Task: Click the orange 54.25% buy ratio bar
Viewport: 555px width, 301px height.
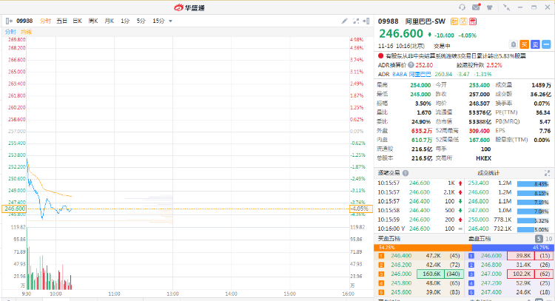Action: coord(423,248)
